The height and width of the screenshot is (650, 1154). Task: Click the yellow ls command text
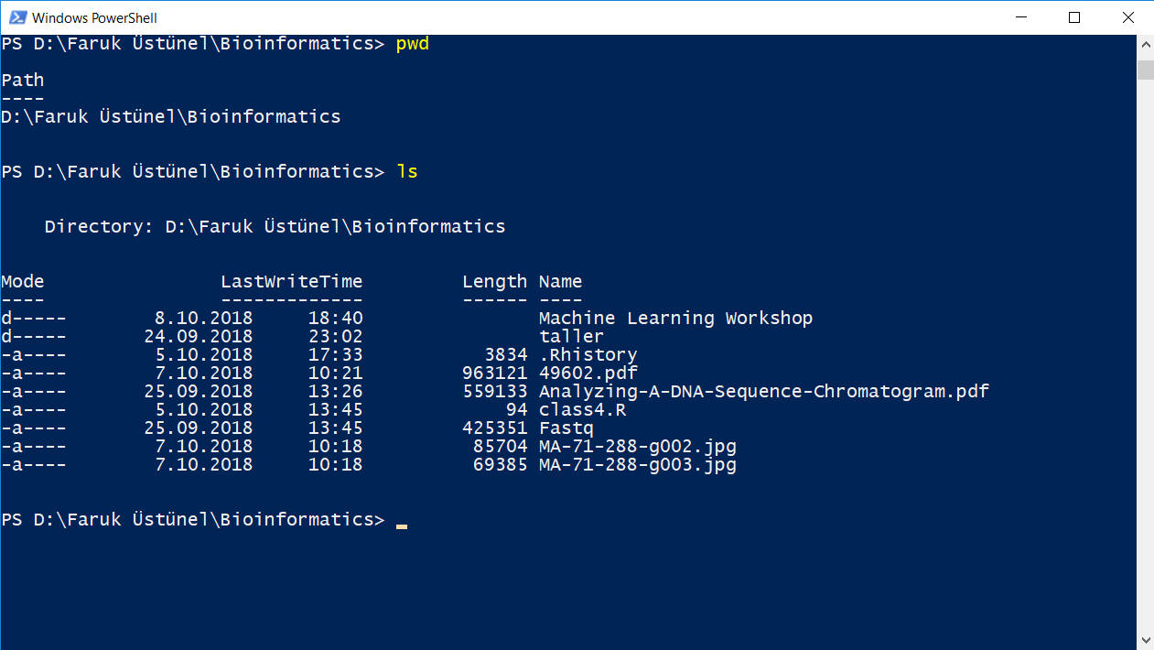tap(406, 172)
